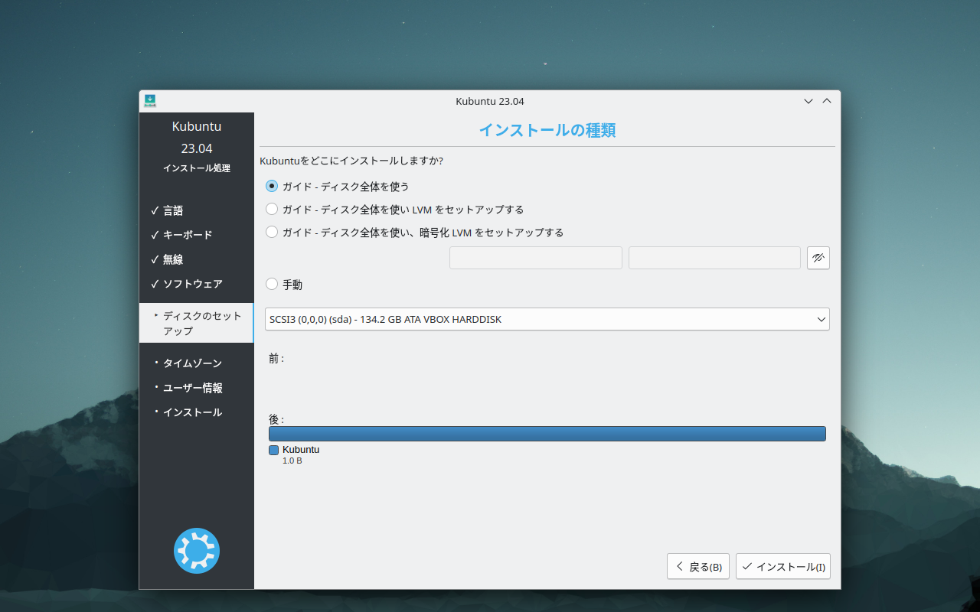Click the インストール(I) install button
The image size is (980, 612).
point(783,566)
